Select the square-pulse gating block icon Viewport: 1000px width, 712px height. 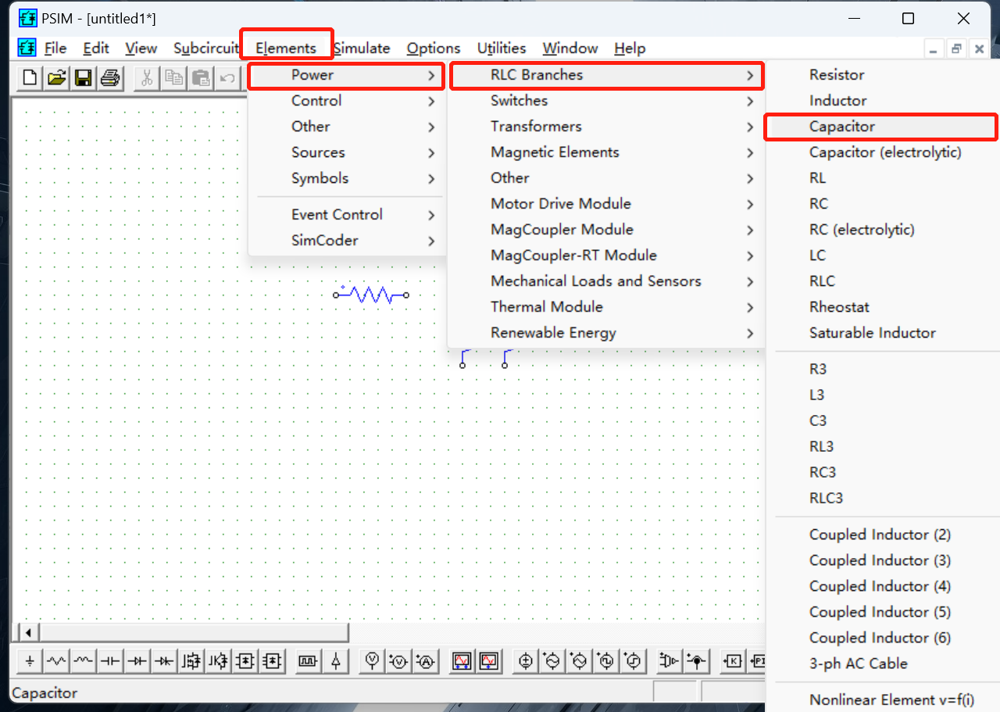point(308,661)
